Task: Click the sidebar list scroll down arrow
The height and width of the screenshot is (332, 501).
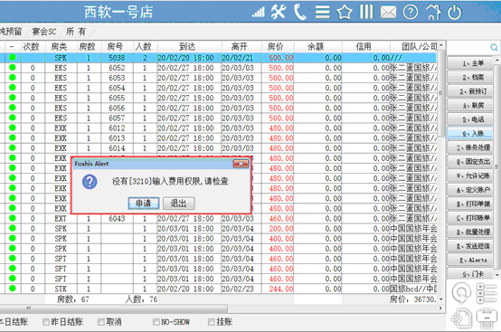Action: [496, 274]
